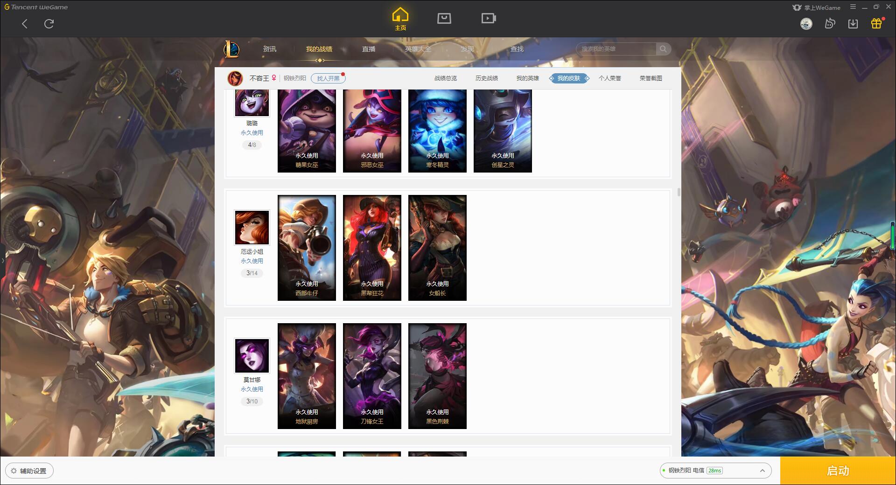Click the 3/14 skin count badge
Screen dimensions: 896x485
pos(252,273)
